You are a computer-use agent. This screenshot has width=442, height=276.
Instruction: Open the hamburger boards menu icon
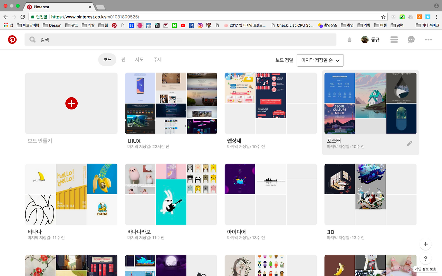(394, 39)
